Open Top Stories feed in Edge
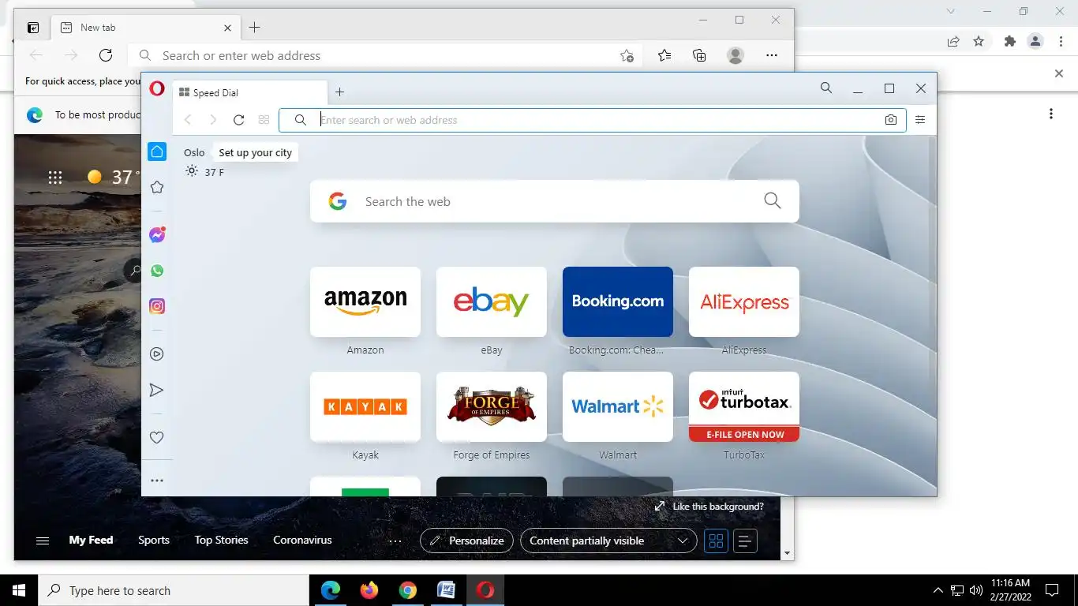This screenshot has height=606, width=1078. [x=222, y=541]
